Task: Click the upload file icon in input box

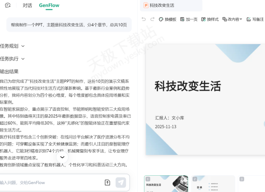Action: (107, 182)
